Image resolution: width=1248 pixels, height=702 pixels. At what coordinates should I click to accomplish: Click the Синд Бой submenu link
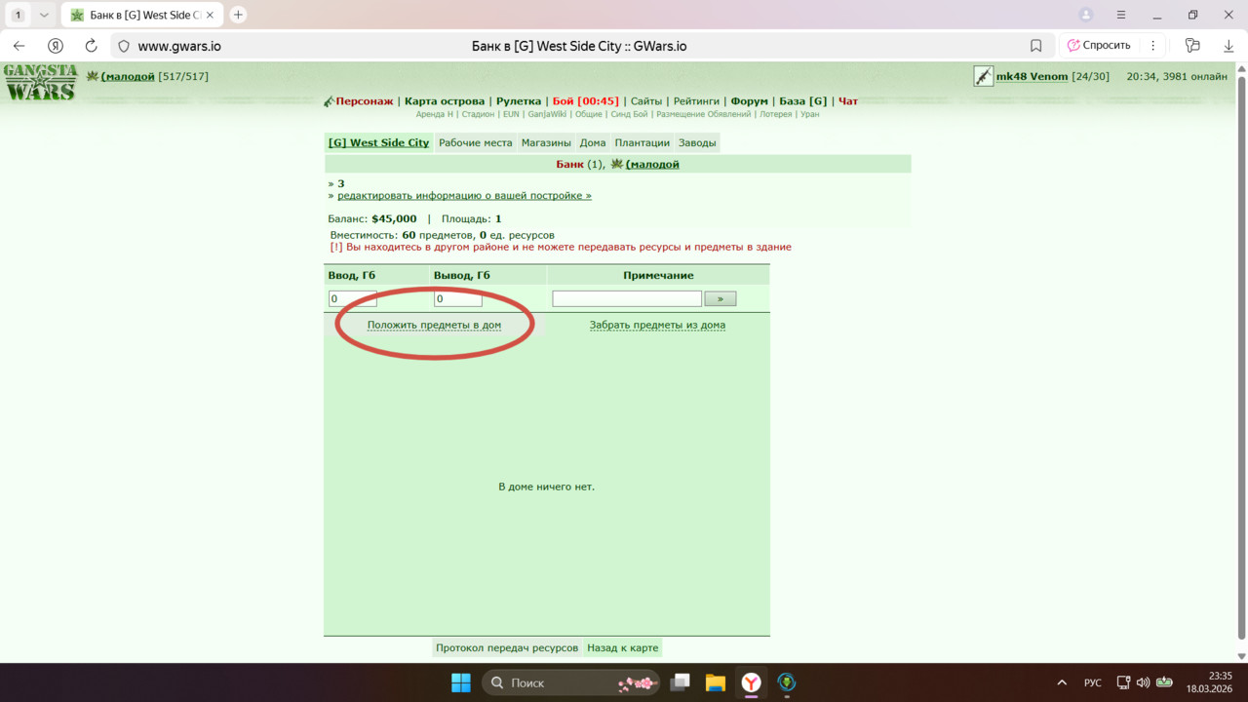629,114
